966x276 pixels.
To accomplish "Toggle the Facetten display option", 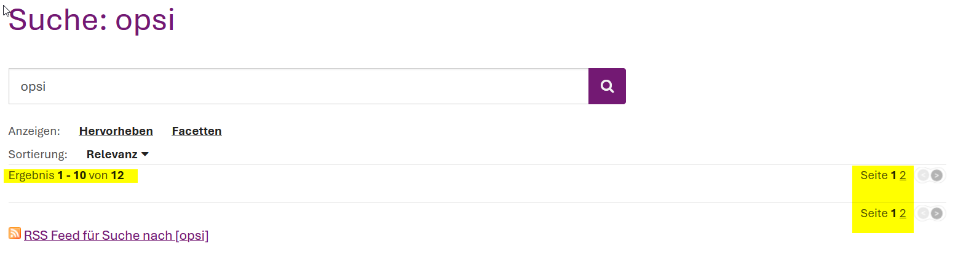I will click(x=197, y=131).
